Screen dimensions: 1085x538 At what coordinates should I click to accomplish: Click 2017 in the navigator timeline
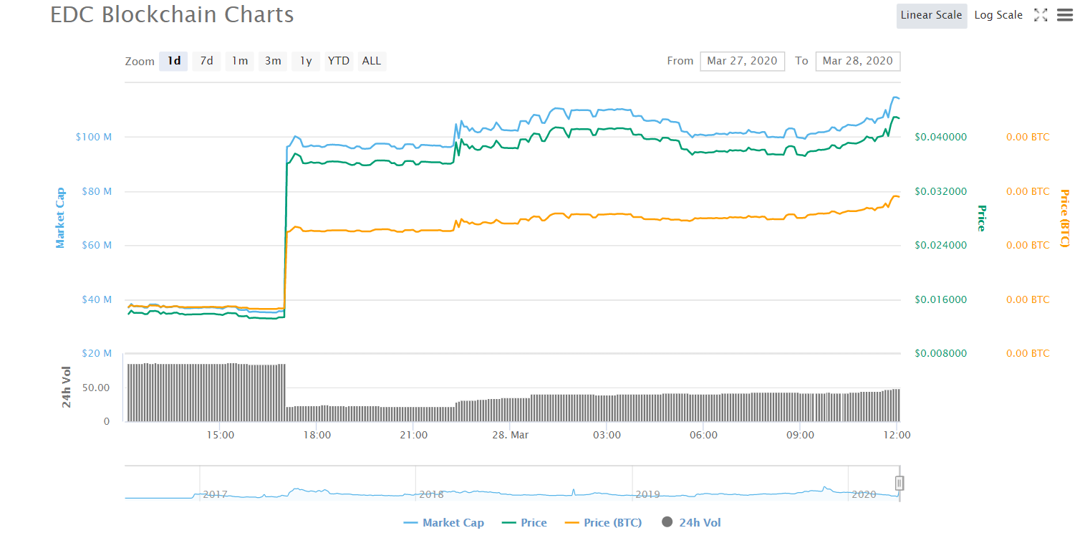tap(216, 494)
